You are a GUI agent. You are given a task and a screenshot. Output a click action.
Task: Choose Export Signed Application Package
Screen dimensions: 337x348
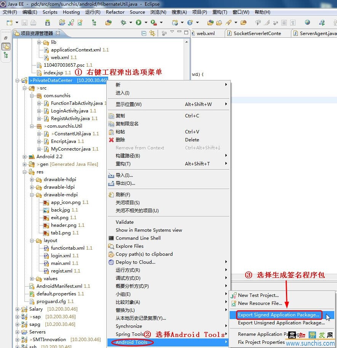[x=278, y=315]
